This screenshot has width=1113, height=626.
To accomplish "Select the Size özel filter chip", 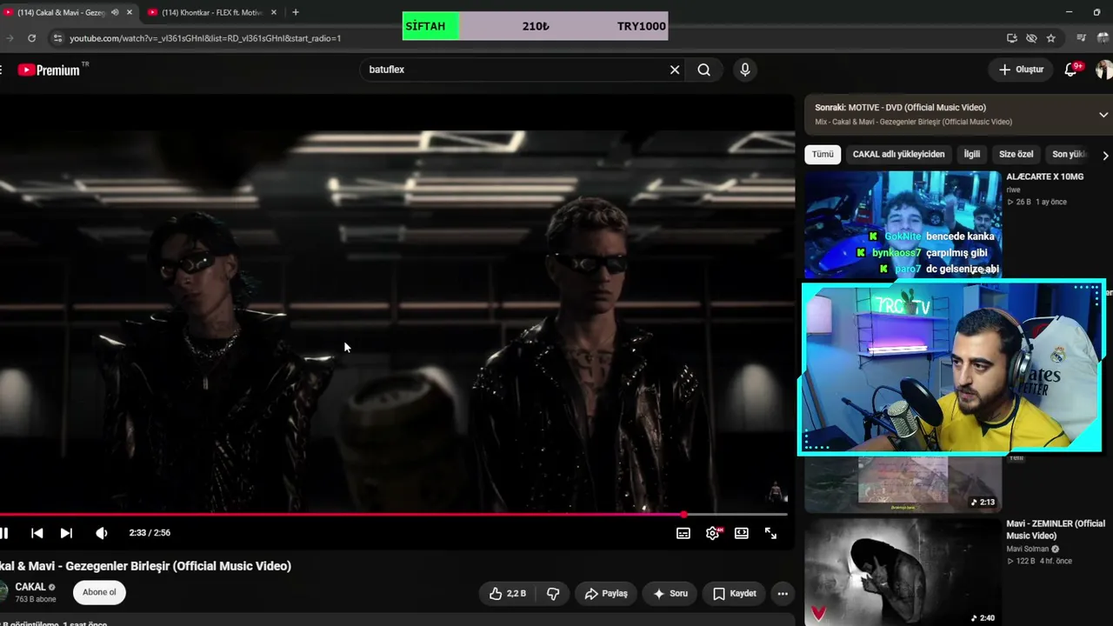I will 1016,155.
